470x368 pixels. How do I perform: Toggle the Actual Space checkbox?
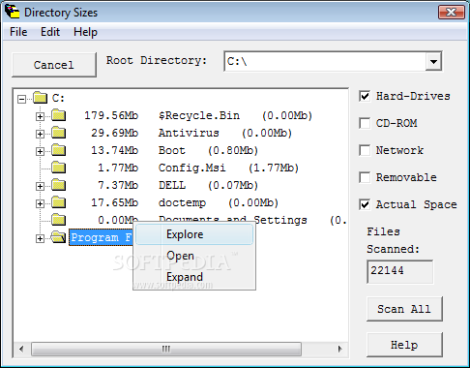point(365,204)
